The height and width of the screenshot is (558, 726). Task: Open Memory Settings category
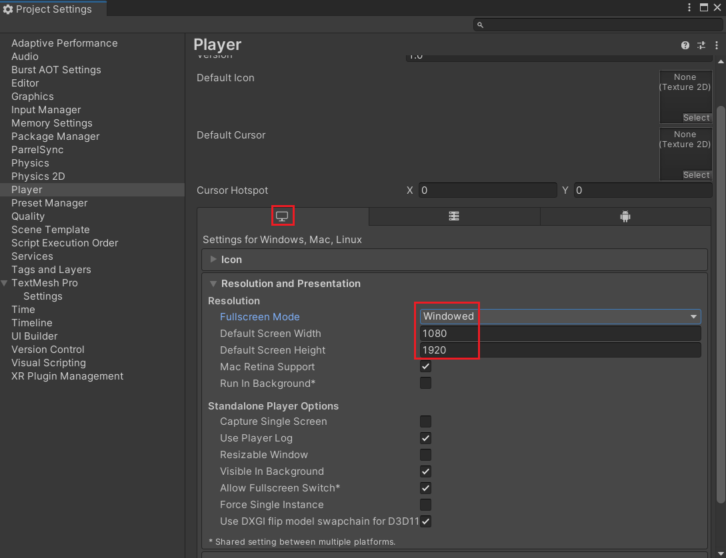coord(52,123)
